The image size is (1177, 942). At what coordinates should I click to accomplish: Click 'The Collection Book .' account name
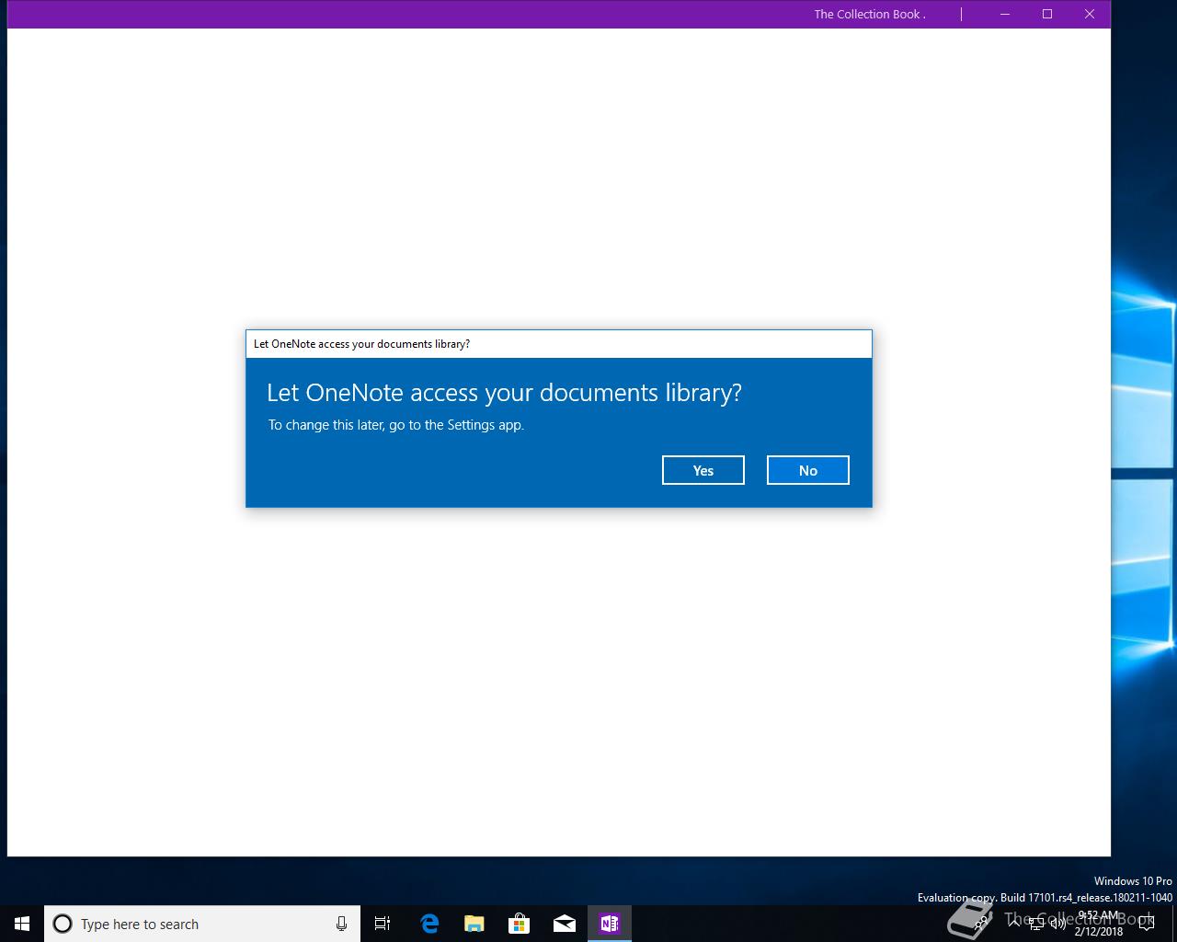870,14
